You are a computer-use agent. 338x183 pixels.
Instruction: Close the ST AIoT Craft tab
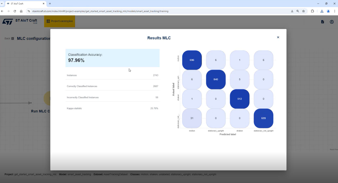(44, 4)
